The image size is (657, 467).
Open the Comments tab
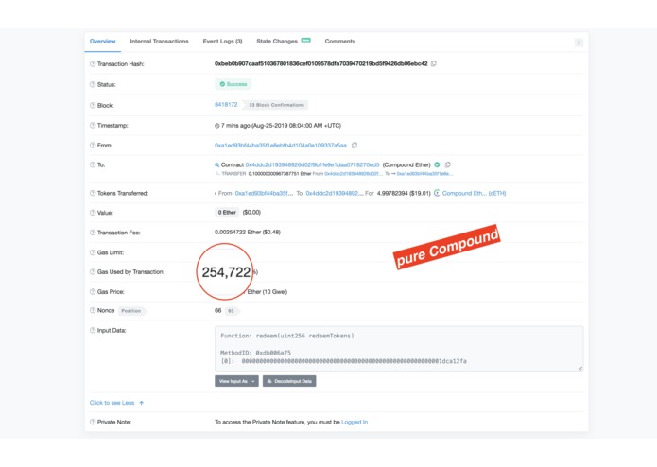[339, 42]
